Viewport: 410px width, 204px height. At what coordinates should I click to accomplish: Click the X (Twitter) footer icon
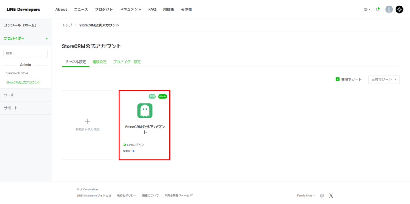[x=331, y=196]
